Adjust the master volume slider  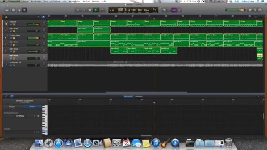235,10
